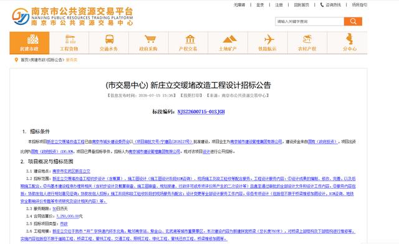Viewport: 399px width, 244px height.
Task: Open the 农村产权 icon section
Action: click(307, 43)
